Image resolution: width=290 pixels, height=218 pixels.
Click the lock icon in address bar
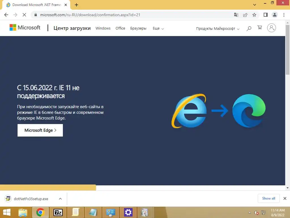tap(36, 15)
